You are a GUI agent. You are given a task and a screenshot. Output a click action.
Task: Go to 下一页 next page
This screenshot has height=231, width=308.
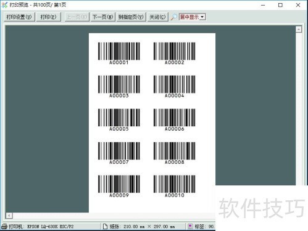click(x=102, y=17)
